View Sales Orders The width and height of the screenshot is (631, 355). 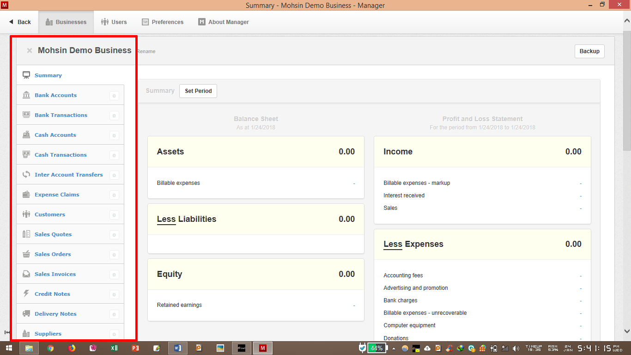tap(53, 254)
